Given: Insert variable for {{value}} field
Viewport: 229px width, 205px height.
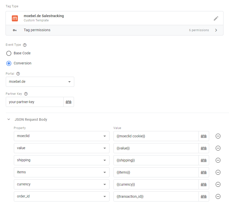Looking at the screenshot, I should (204, 148).
